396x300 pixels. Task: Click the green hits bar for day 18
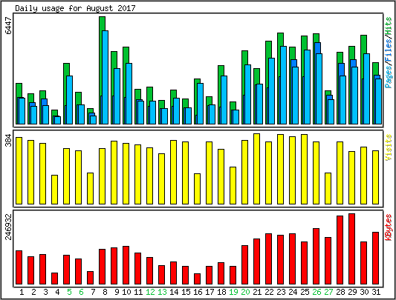(221, 70)
